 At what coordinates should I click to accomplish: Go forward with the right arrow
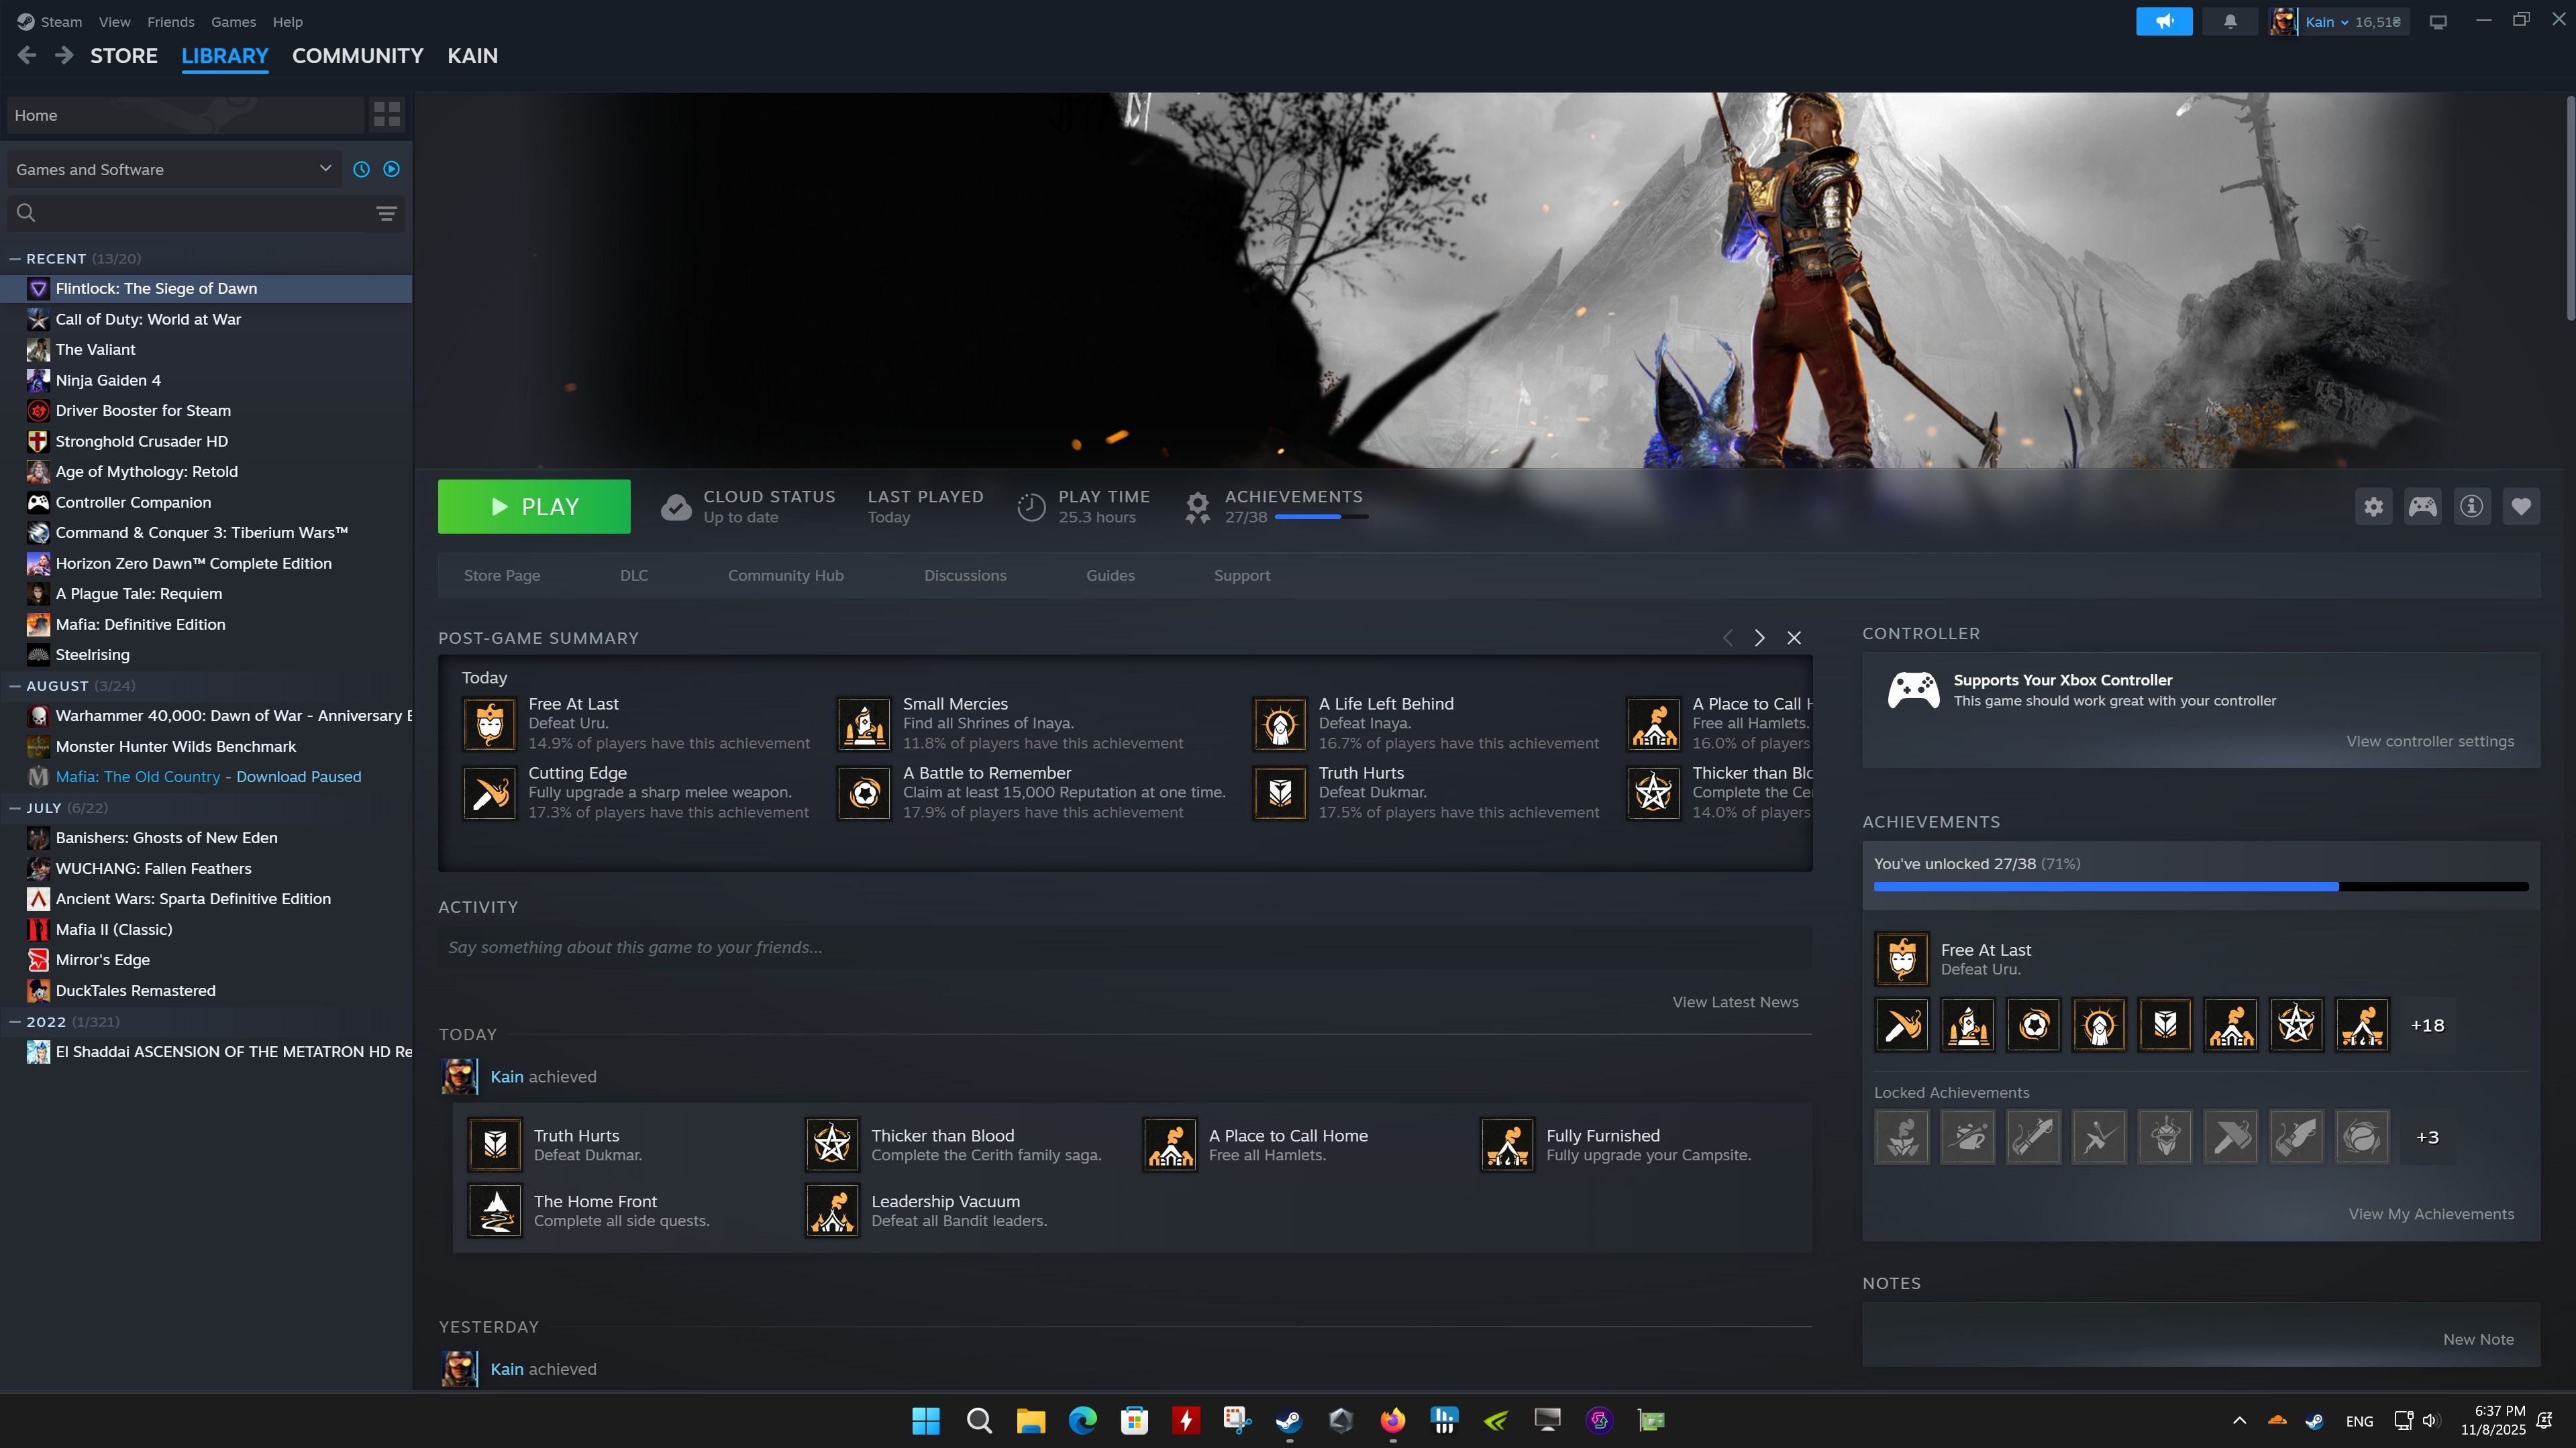coord(64,56)
